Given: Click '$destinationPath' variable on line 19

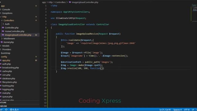Looking at the screenshot, I should click(71, 62).
